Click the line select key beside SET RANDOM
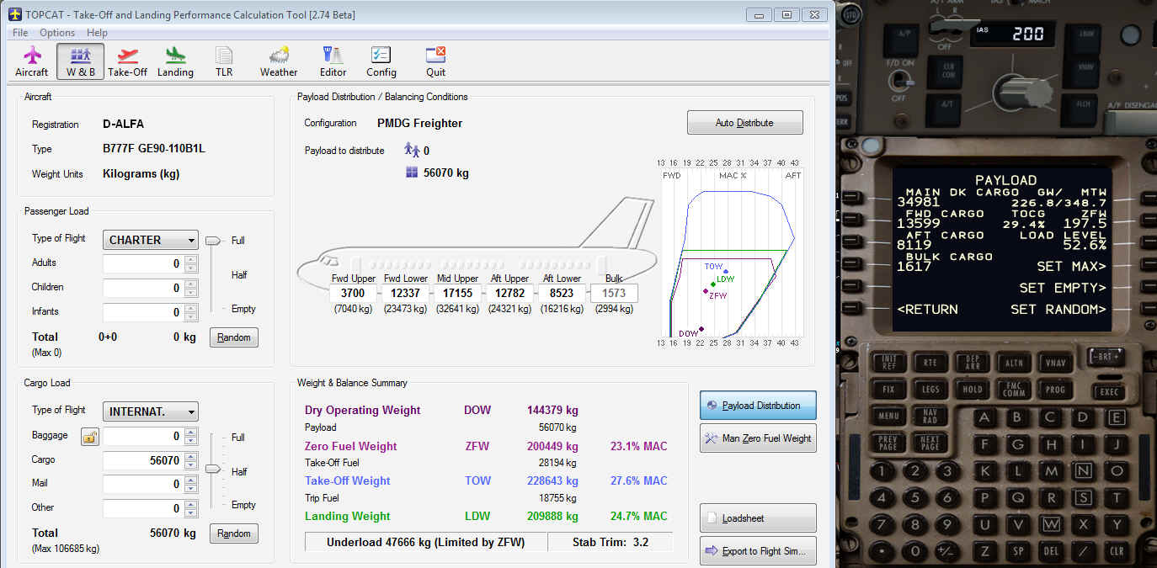 pos(1149,309)
